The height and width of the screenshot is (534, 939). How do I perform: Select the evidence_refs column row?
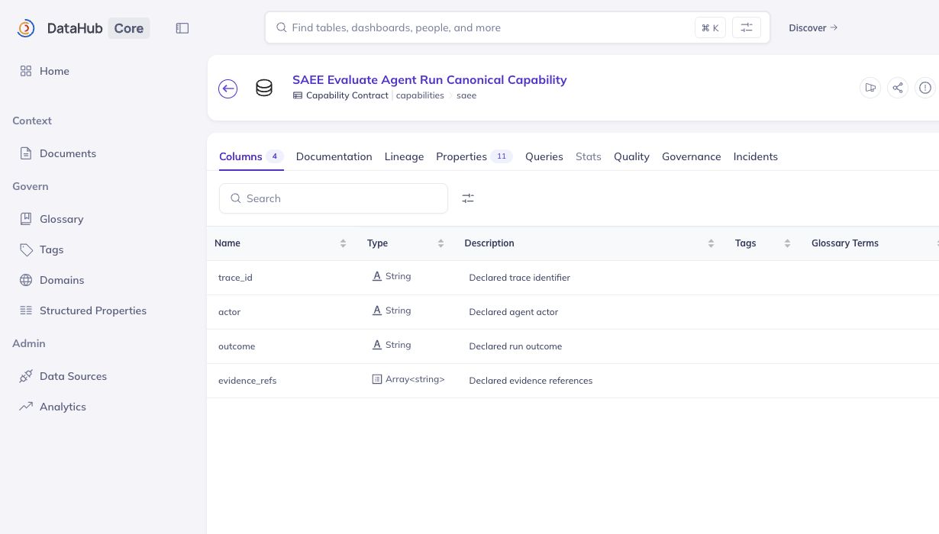tap(573, 381)
